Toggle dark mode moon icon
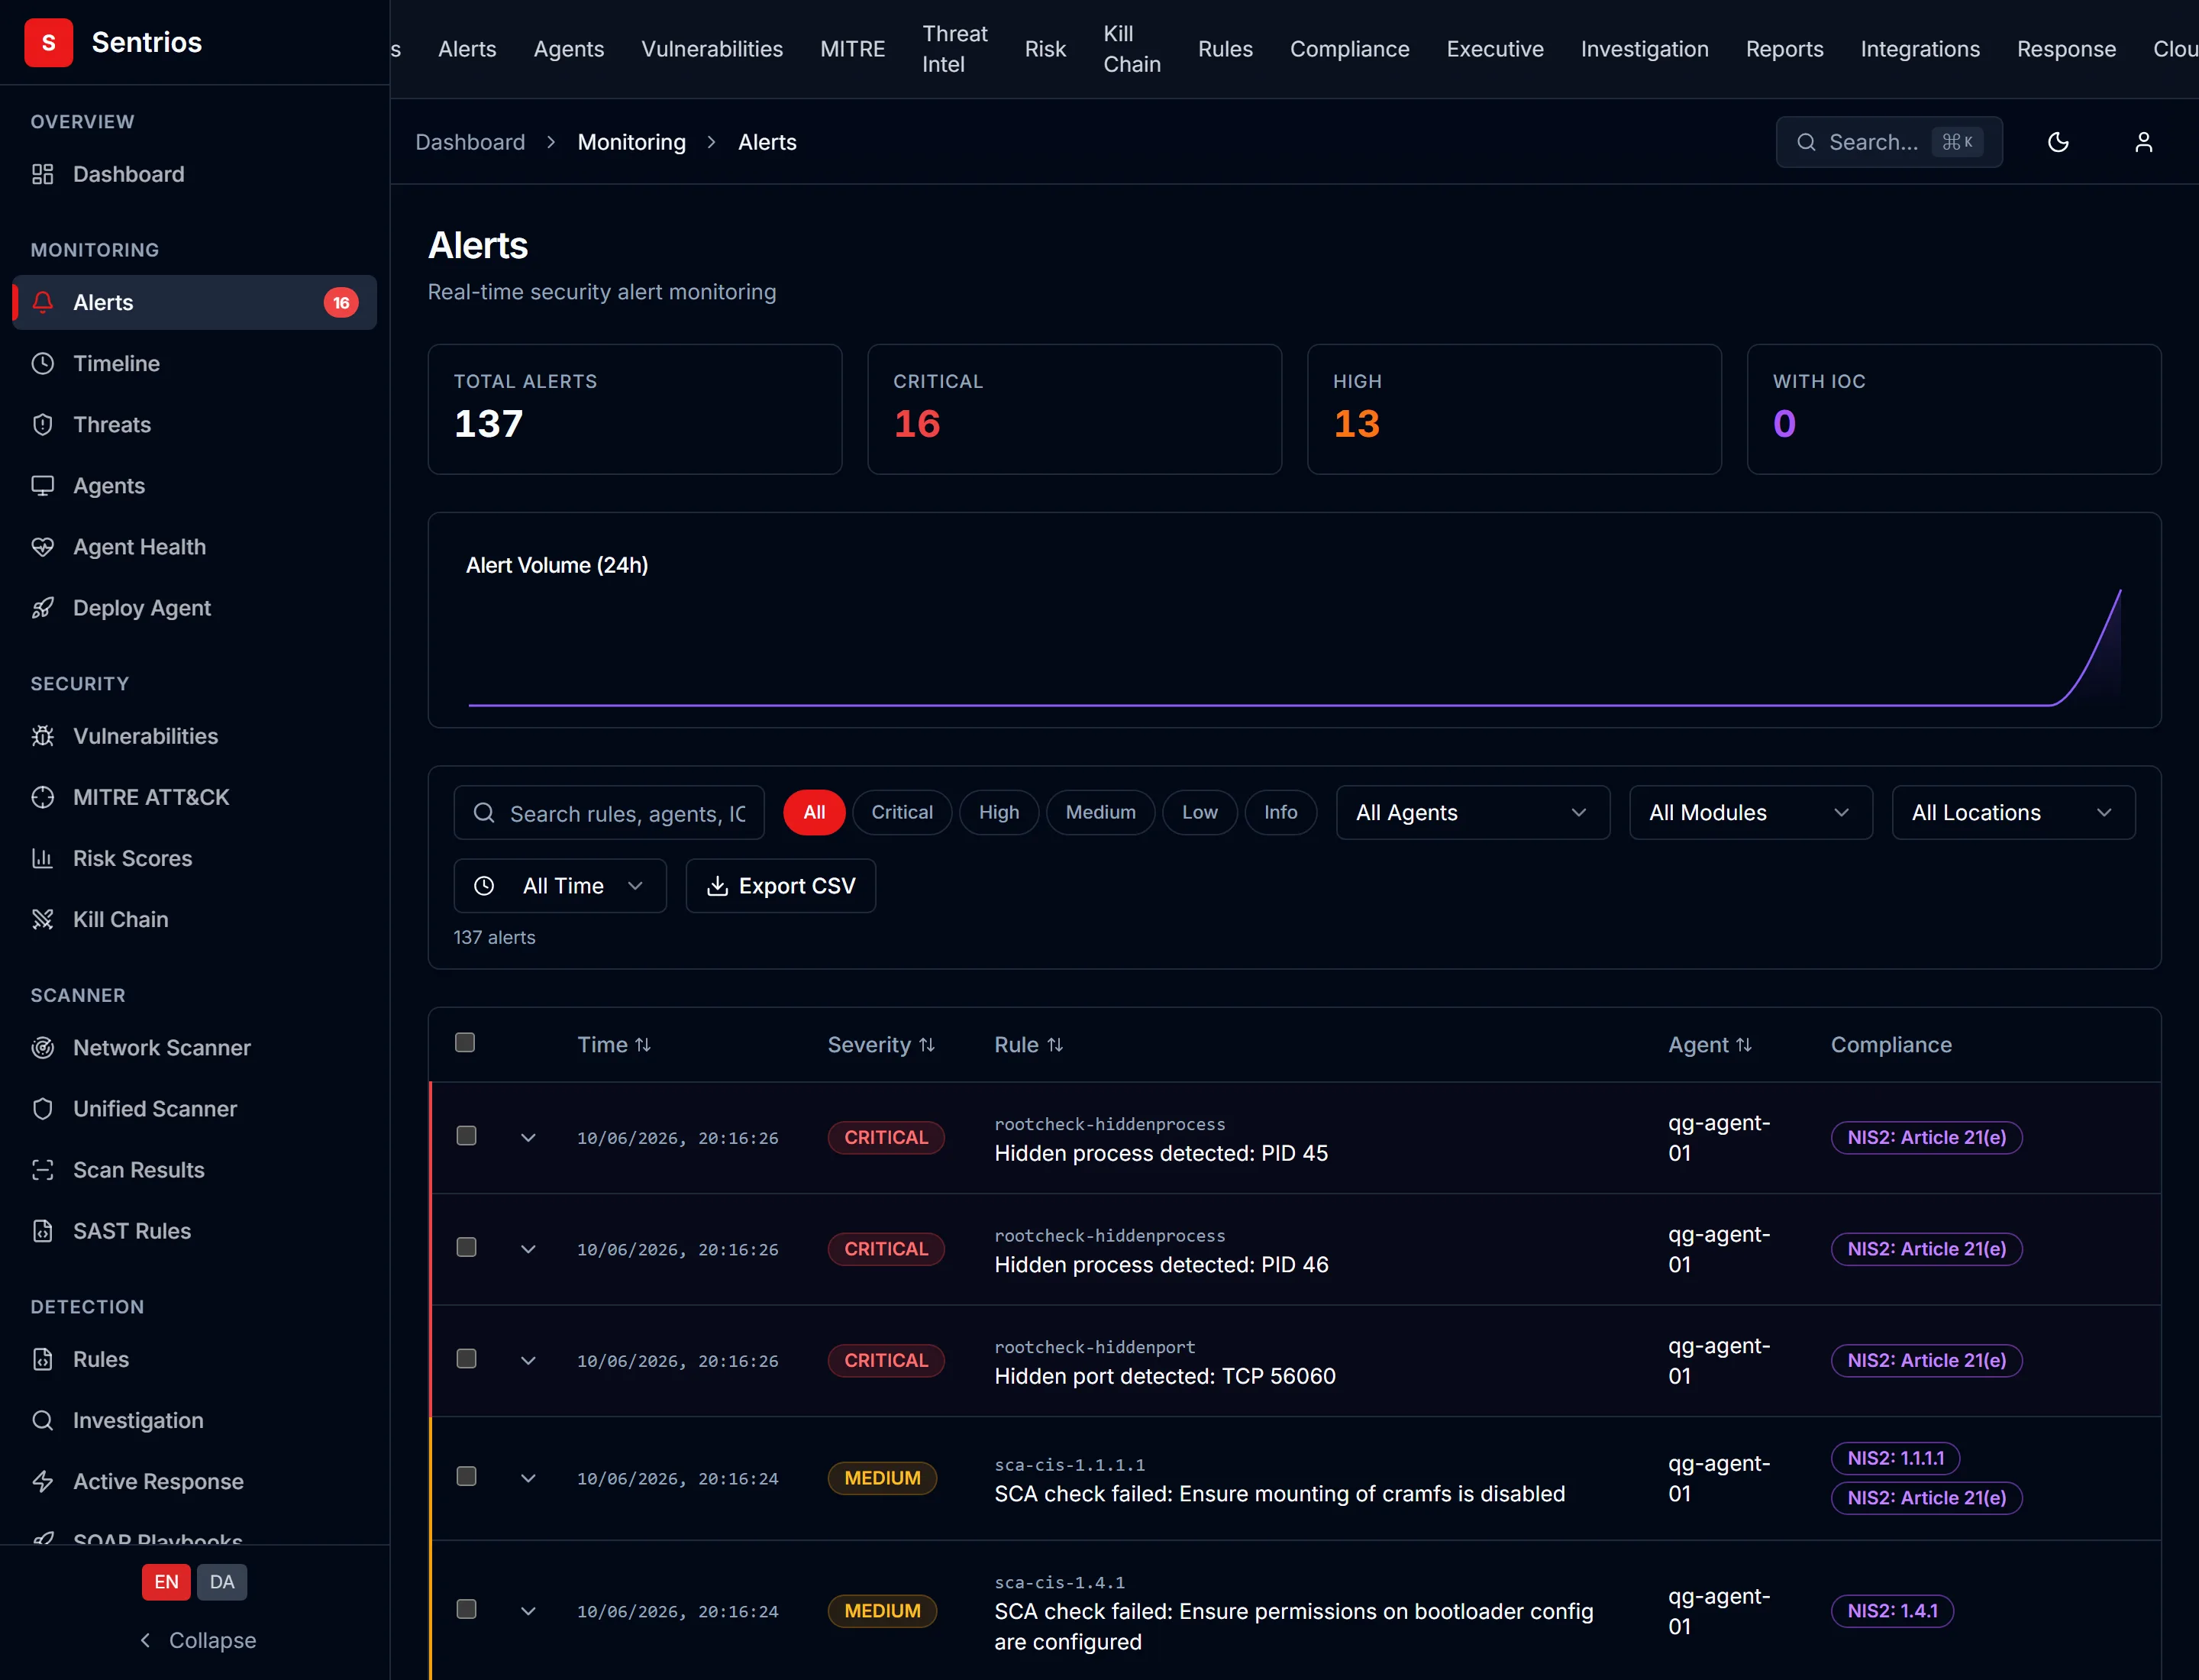 [2058, 142]
